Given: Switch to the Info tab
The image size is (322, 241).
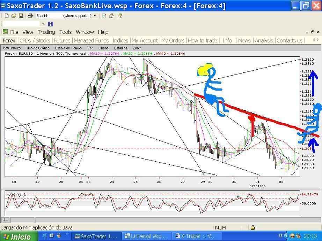Looking at the screenshot, I should click(x=227, y=40).
